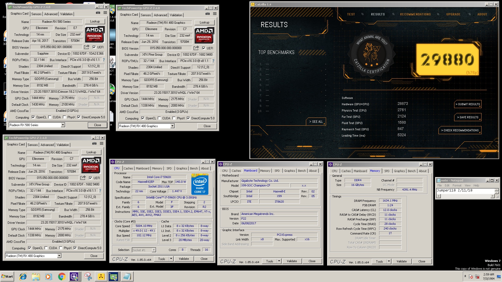
Task: Click the BIOS export icon in RX 580 GPU-Z window
Action: pyautogui.click(x=87, y=47)
